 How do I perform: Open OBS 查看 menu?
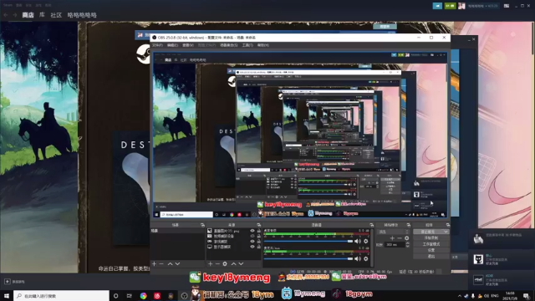(187, 45)
